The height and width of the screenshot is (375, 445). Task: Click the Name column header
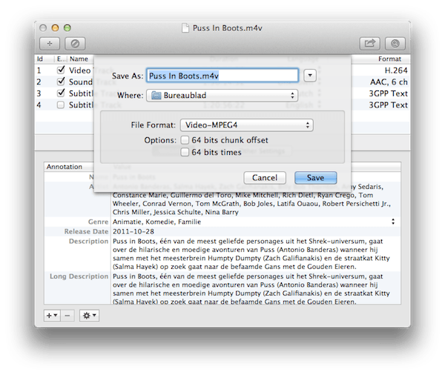coord(79,59)
